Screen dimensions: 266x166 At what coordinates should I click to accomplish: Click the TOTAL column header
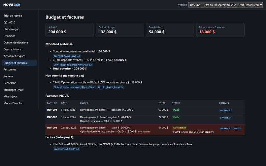click(162, 103)
